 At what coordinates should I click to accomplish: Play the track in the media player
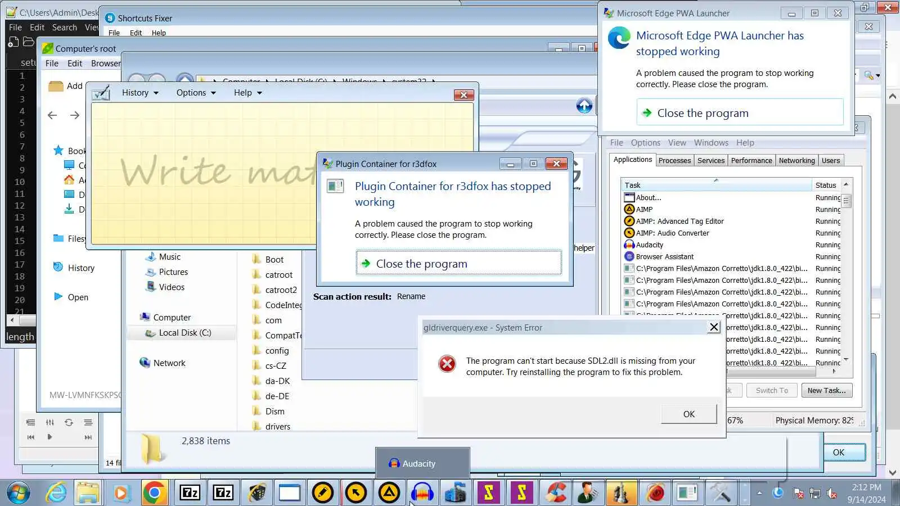click(49, 437)
